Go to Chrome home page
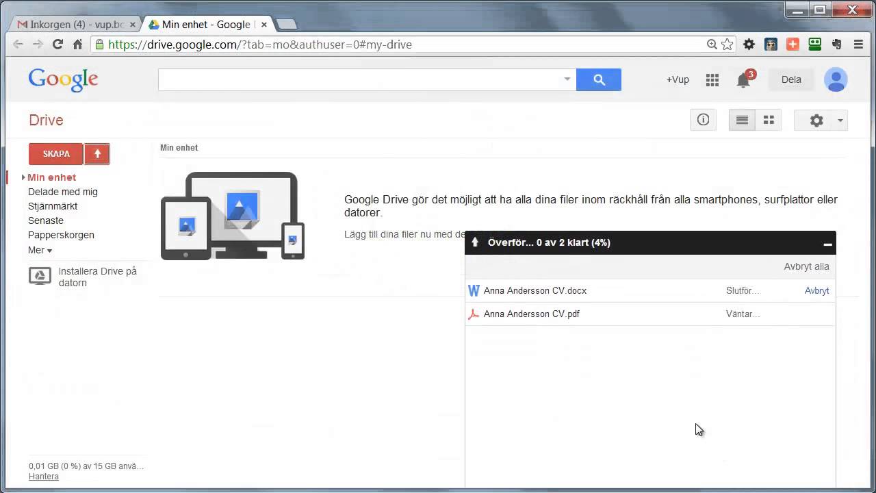The width and height of the screenshot is (876, 493). [x=77, y=45]
